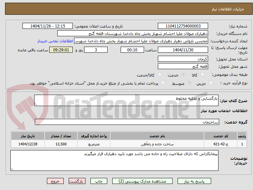The width and height of the screenshot is (253, 190).
Task: Click the 'تعداد / مقدار' column header
Action: (61, 136)
